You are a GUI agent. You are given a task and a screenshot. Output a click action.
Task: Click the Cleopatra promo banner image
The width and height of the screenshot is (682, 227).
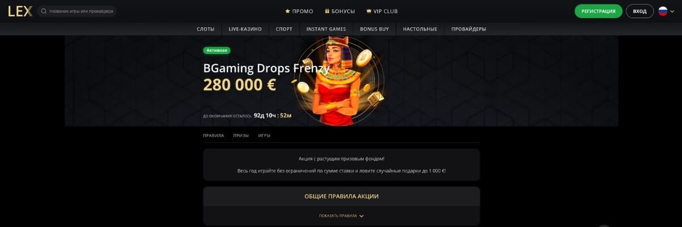pyautogui.click(x=339, y=81)
